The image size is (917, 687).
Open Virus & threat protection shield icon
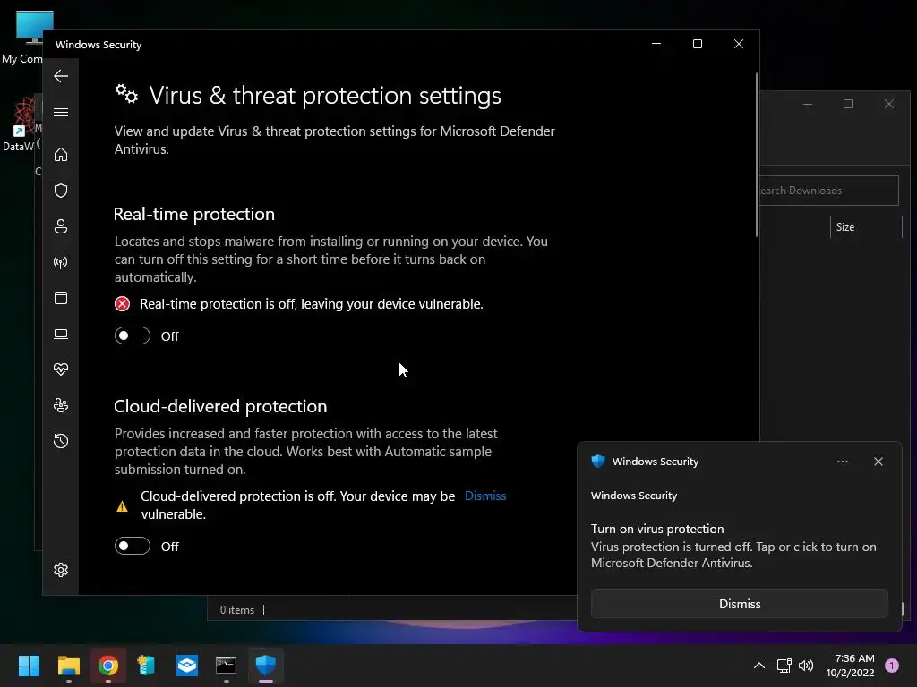point(61,191)
